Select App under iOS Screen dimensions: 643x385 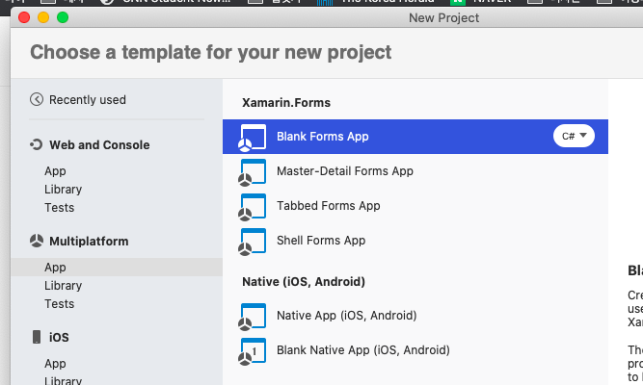[x=55, y=364]
